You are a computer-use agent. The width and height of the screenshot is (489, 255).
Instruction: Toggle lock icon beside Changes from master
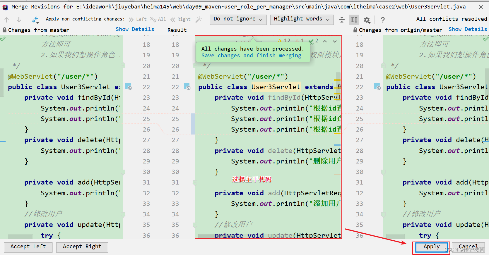tap(4, 30)
